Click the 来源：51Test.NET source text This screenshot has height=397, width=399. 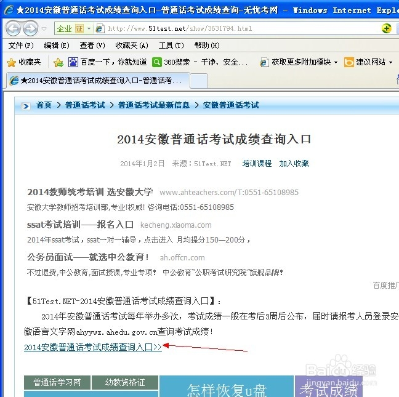(202, 164)
